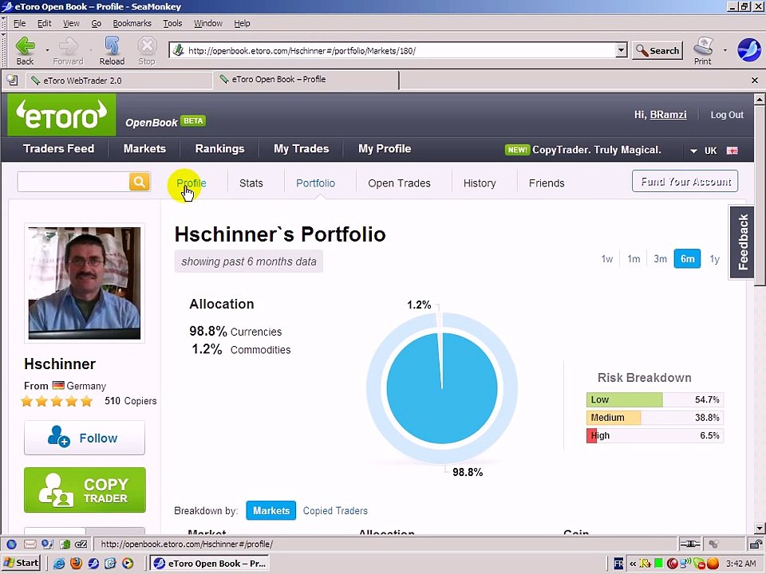The width and height of the screenshot is (766, 574).
Task: Launch Firefox from quick launch
Action: (x=77, y=564)
